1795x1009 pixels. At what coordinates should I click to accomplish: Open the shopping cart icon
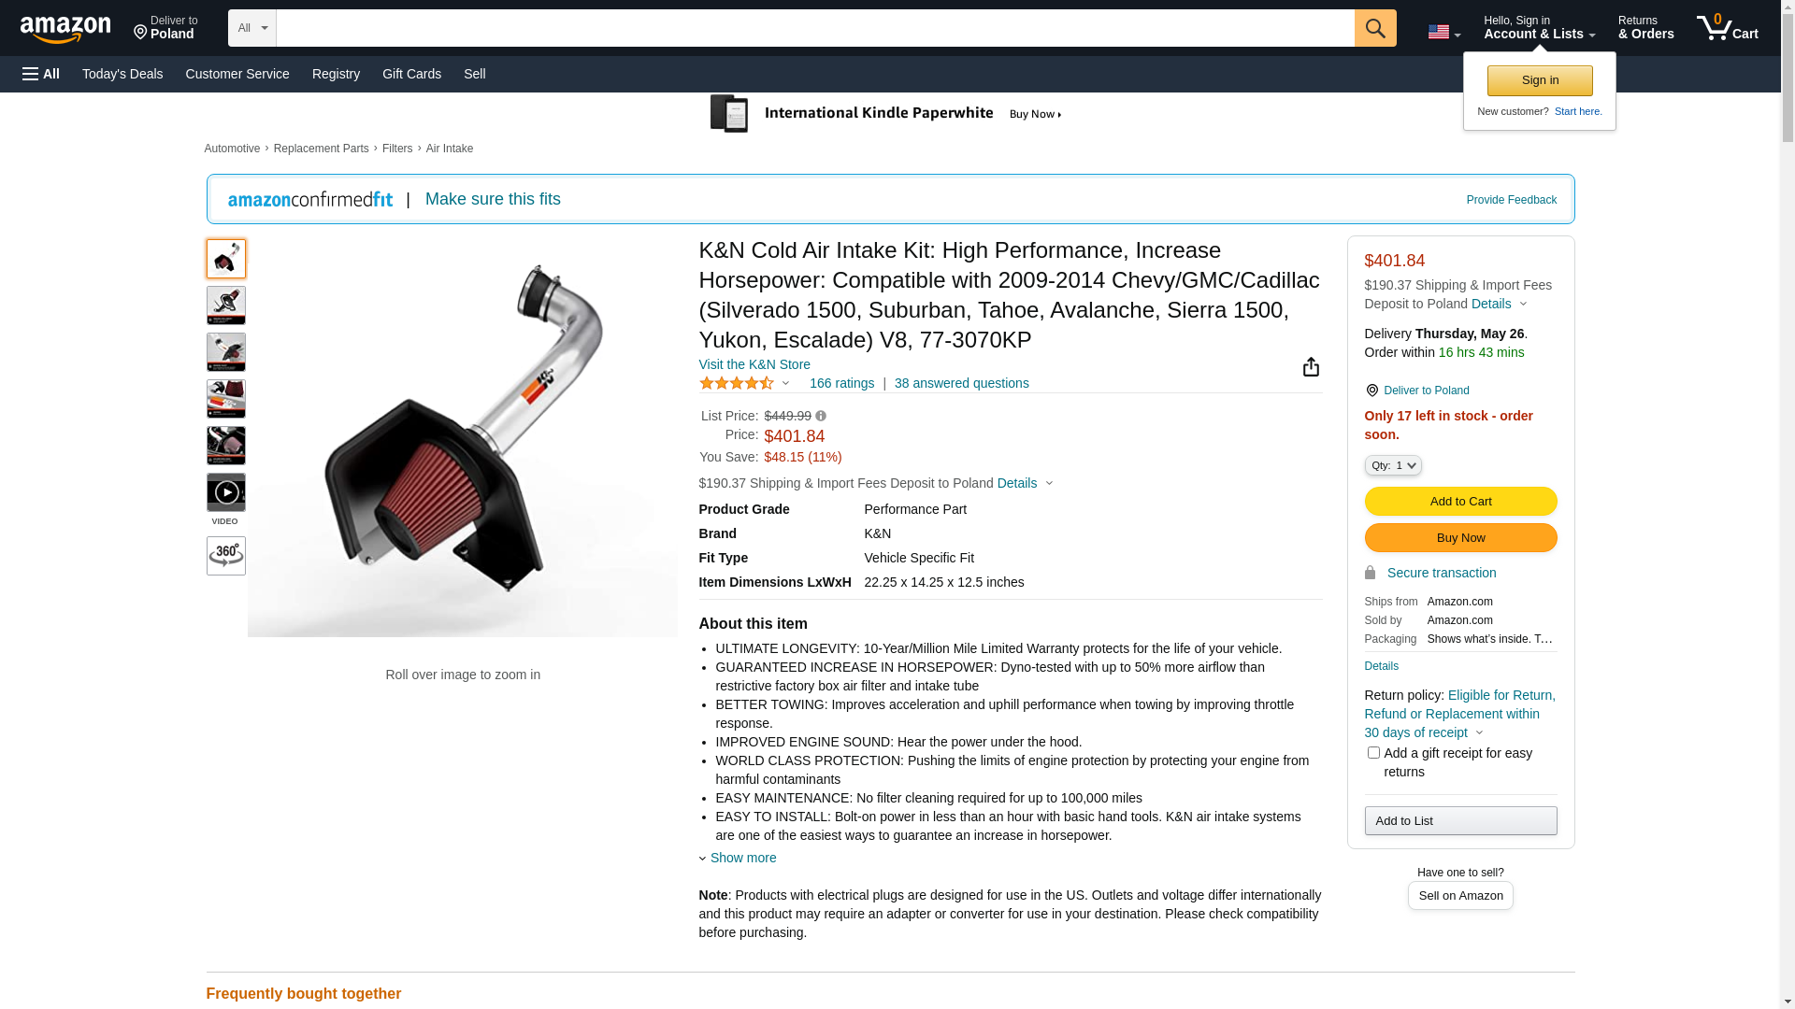click(1727, 28)
